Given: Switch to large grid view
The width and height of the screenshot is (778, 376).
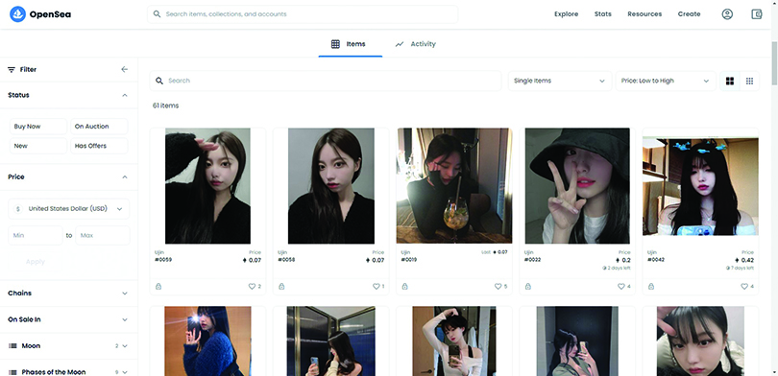Looking at the screenshot, I should pos(729,82).
